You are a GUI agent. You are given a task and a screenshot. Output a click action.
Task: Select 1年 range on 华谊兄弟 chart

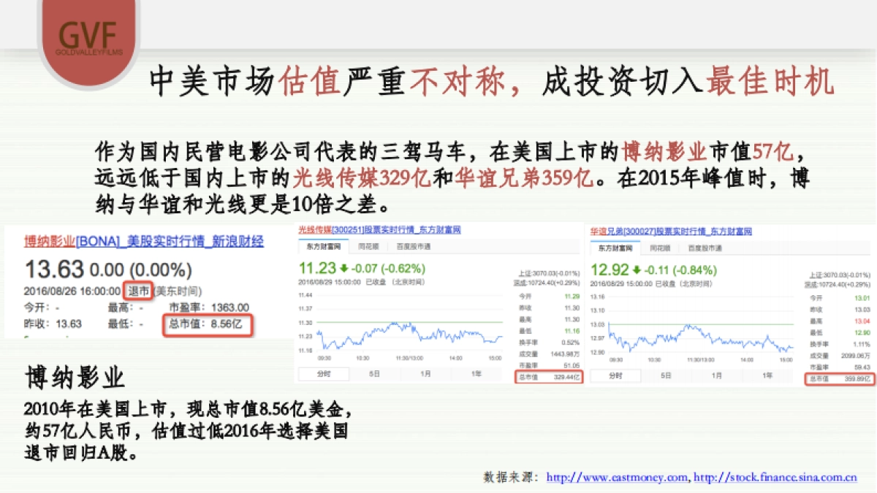[x=767, y=375]
